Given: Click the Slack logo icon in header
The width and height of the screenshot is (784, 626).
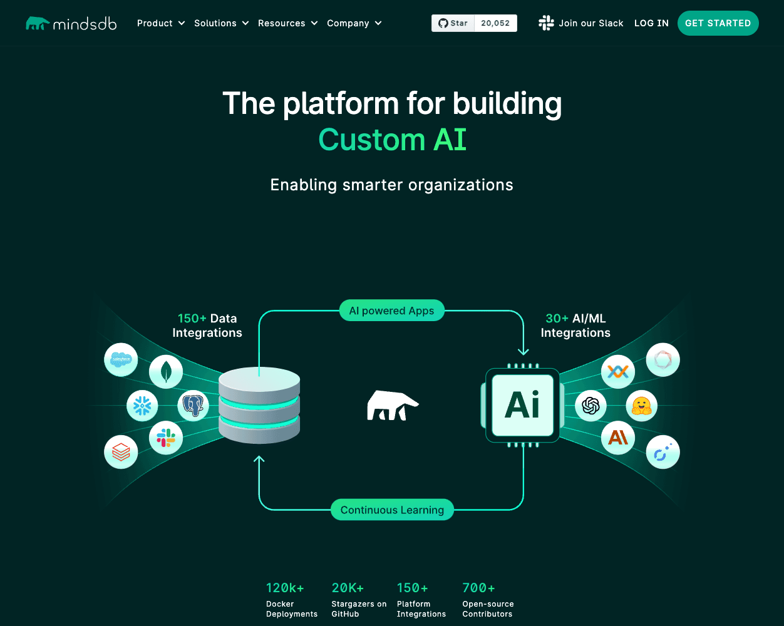Looking at the screenshot, I should click(x=546, y=23).
